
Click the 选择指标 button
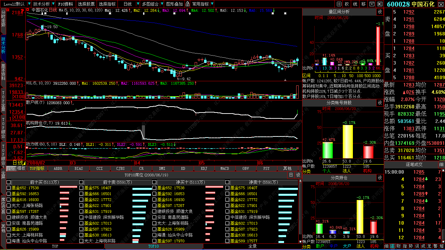pos(107,4)
